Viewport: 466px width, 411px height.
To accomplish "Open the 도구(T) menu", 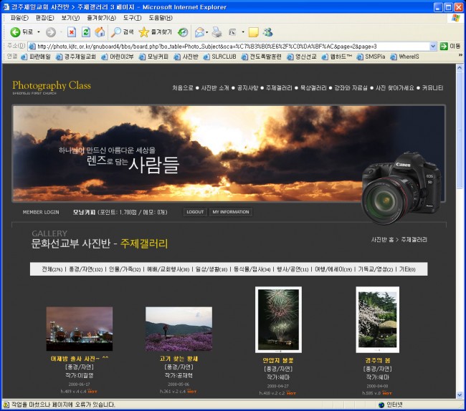I will point(132,18).
